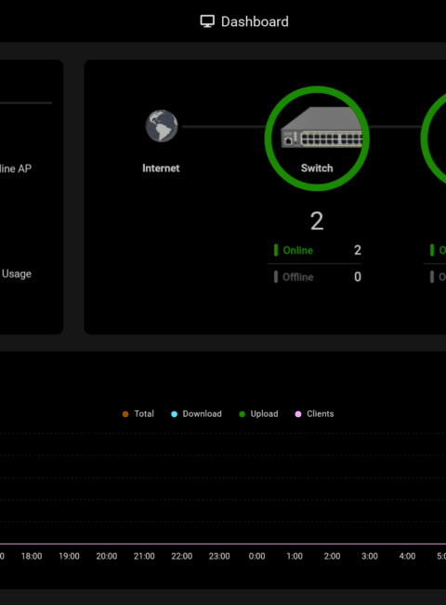Toggle the Clients series in chart legend
This screenshot has width=446, height=605.
pos(314,414)
